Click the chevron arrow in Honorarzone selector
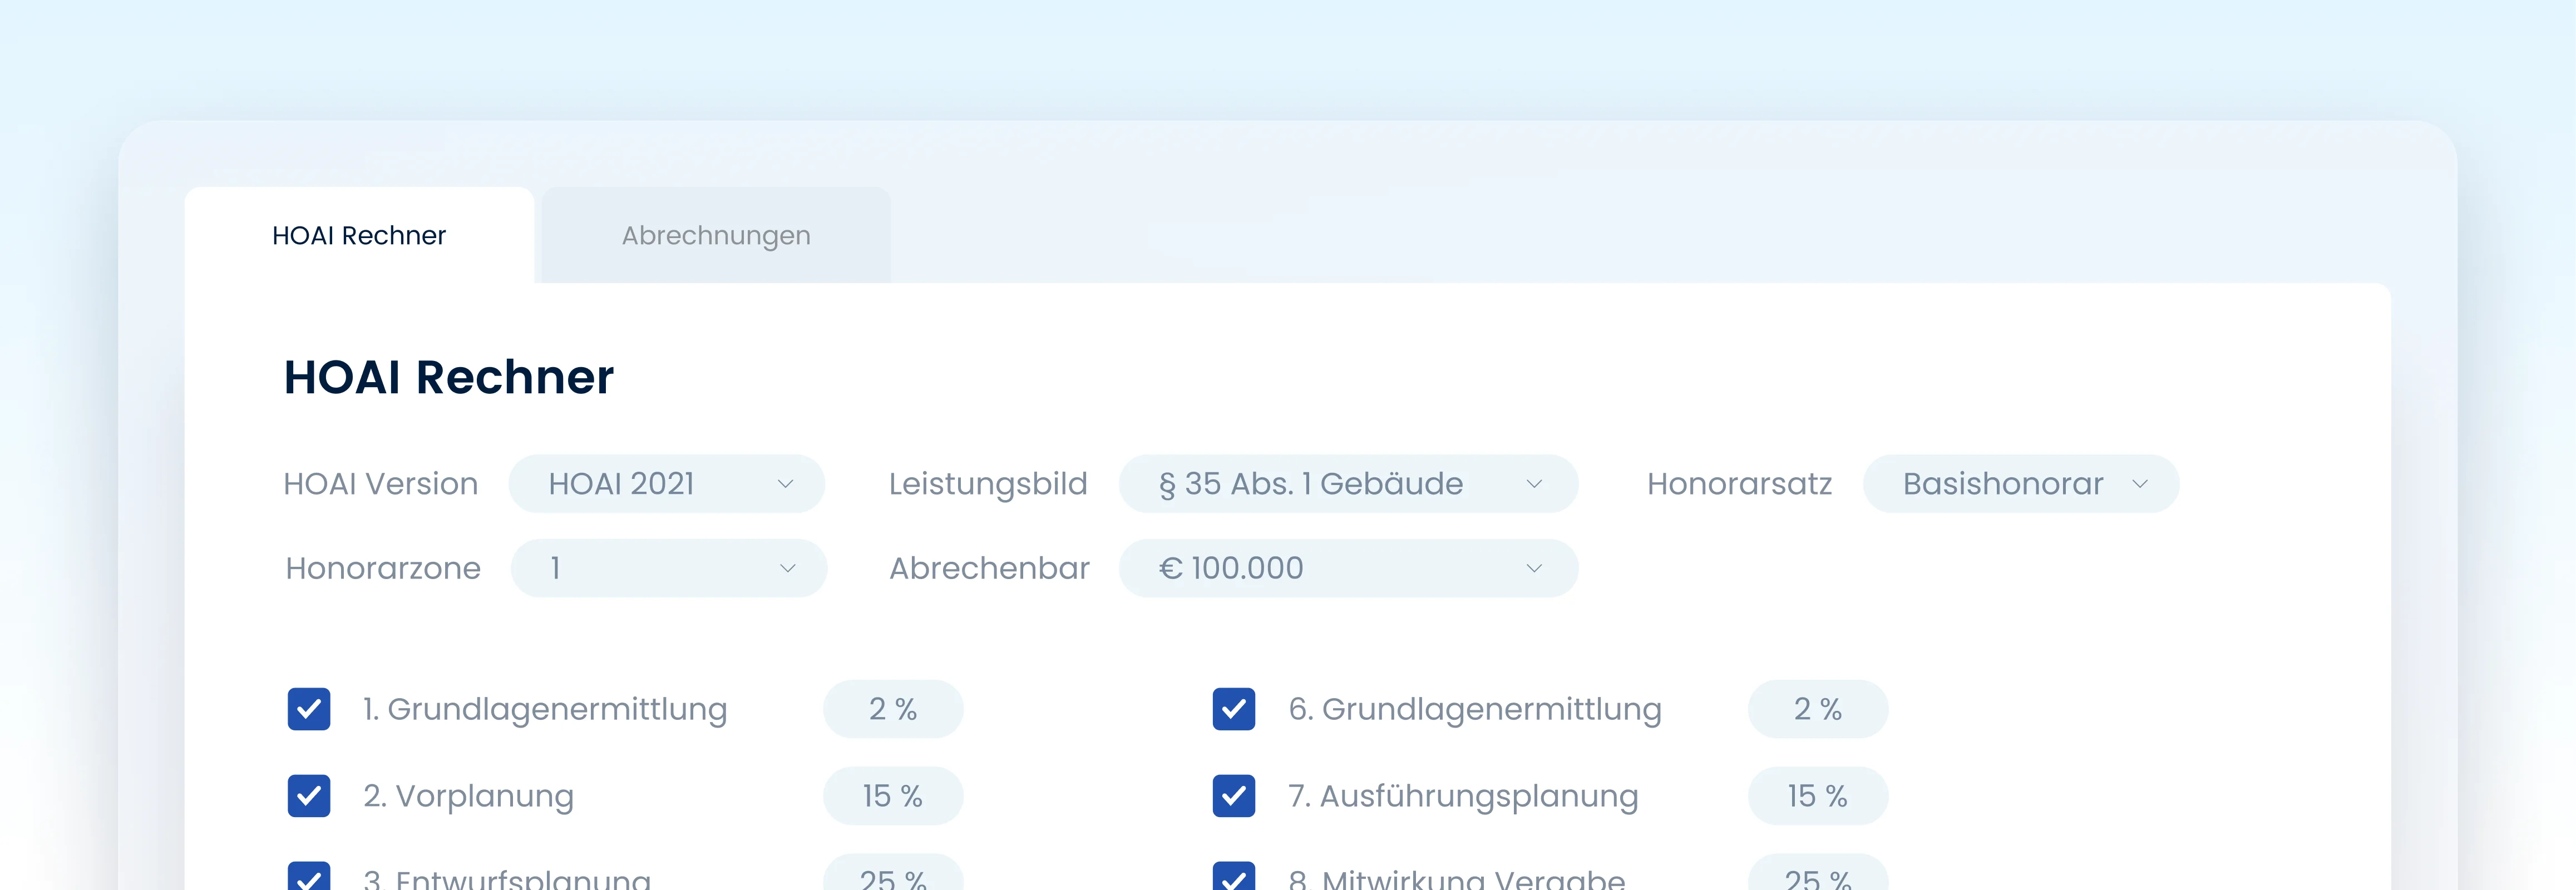Image resolution: width=2576 pixels, height=890 pixels. 788,568
